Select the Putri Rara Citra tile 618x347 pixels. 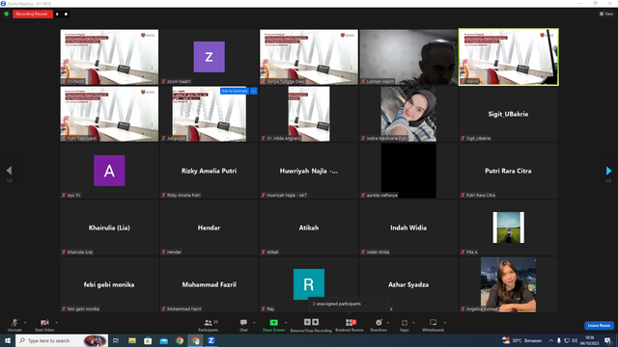click(x=508, y=171)
